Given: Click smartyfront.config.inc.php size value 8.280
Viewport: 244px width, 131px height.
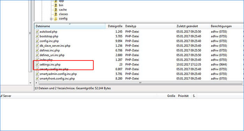Looking at the screenshot, I should pyautogui.click(x=119, y=79).
